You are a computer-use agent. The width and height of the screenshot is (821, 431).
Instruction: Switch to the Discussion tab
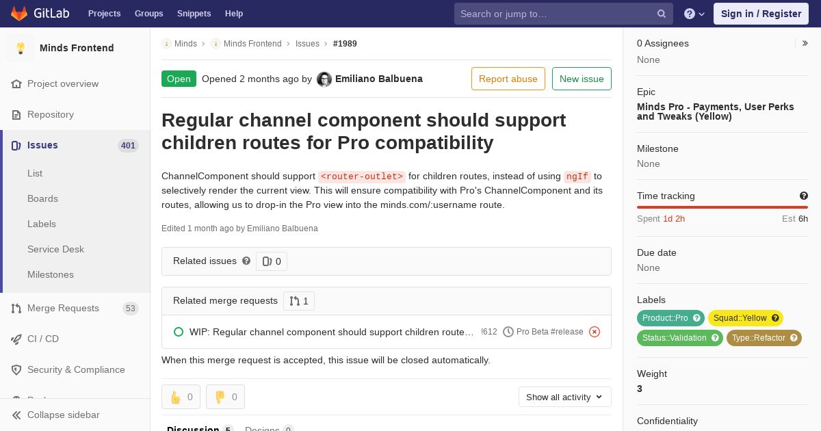(x=200, y=428)
